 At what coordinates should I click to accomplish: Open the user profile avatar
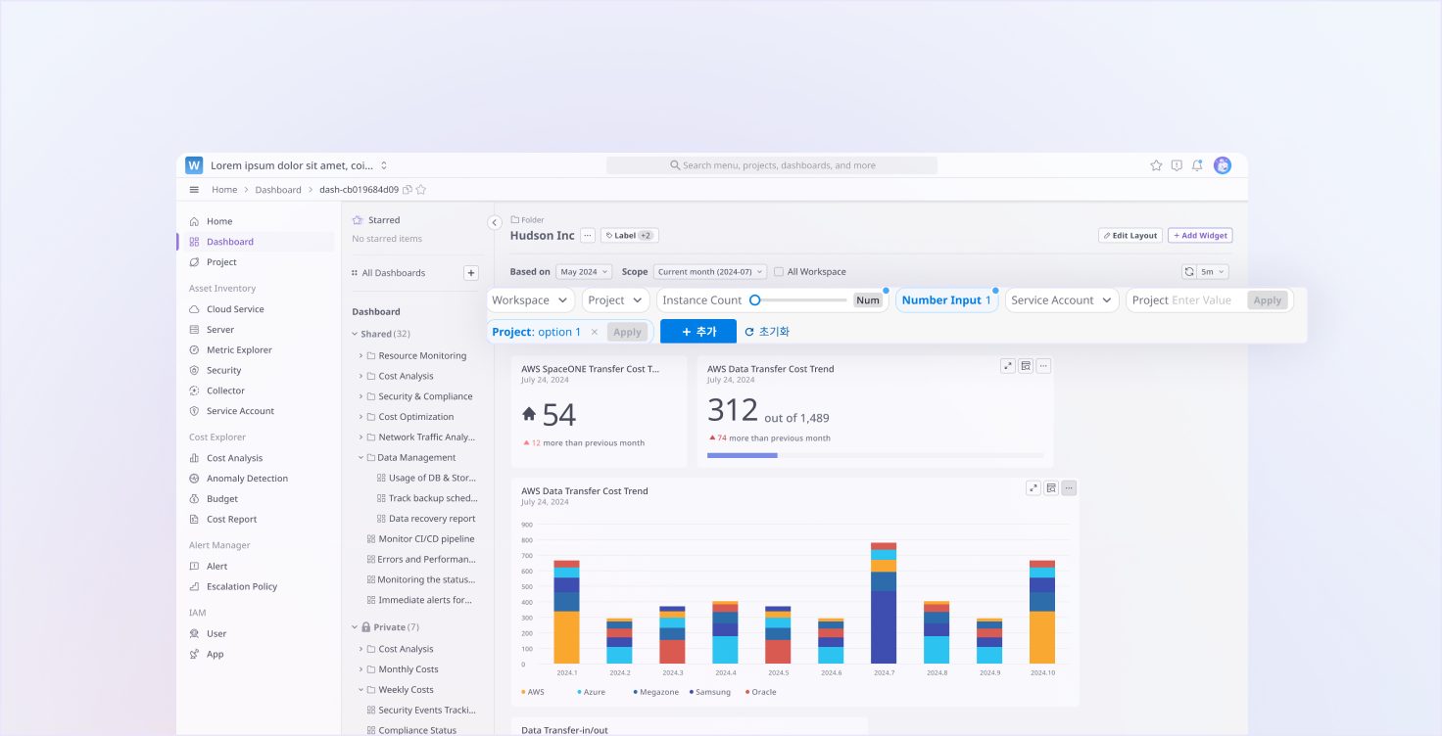tap(1222, 165)
